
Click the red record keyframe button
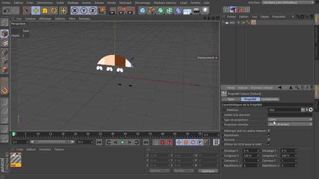point(162,142)
